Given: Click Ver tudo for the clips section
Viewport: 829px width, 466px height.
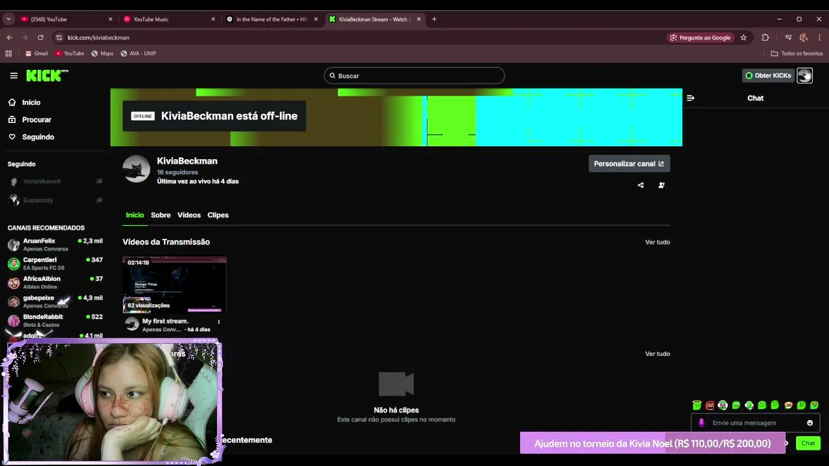Looking at the screenshot, I should pos(657,354).
